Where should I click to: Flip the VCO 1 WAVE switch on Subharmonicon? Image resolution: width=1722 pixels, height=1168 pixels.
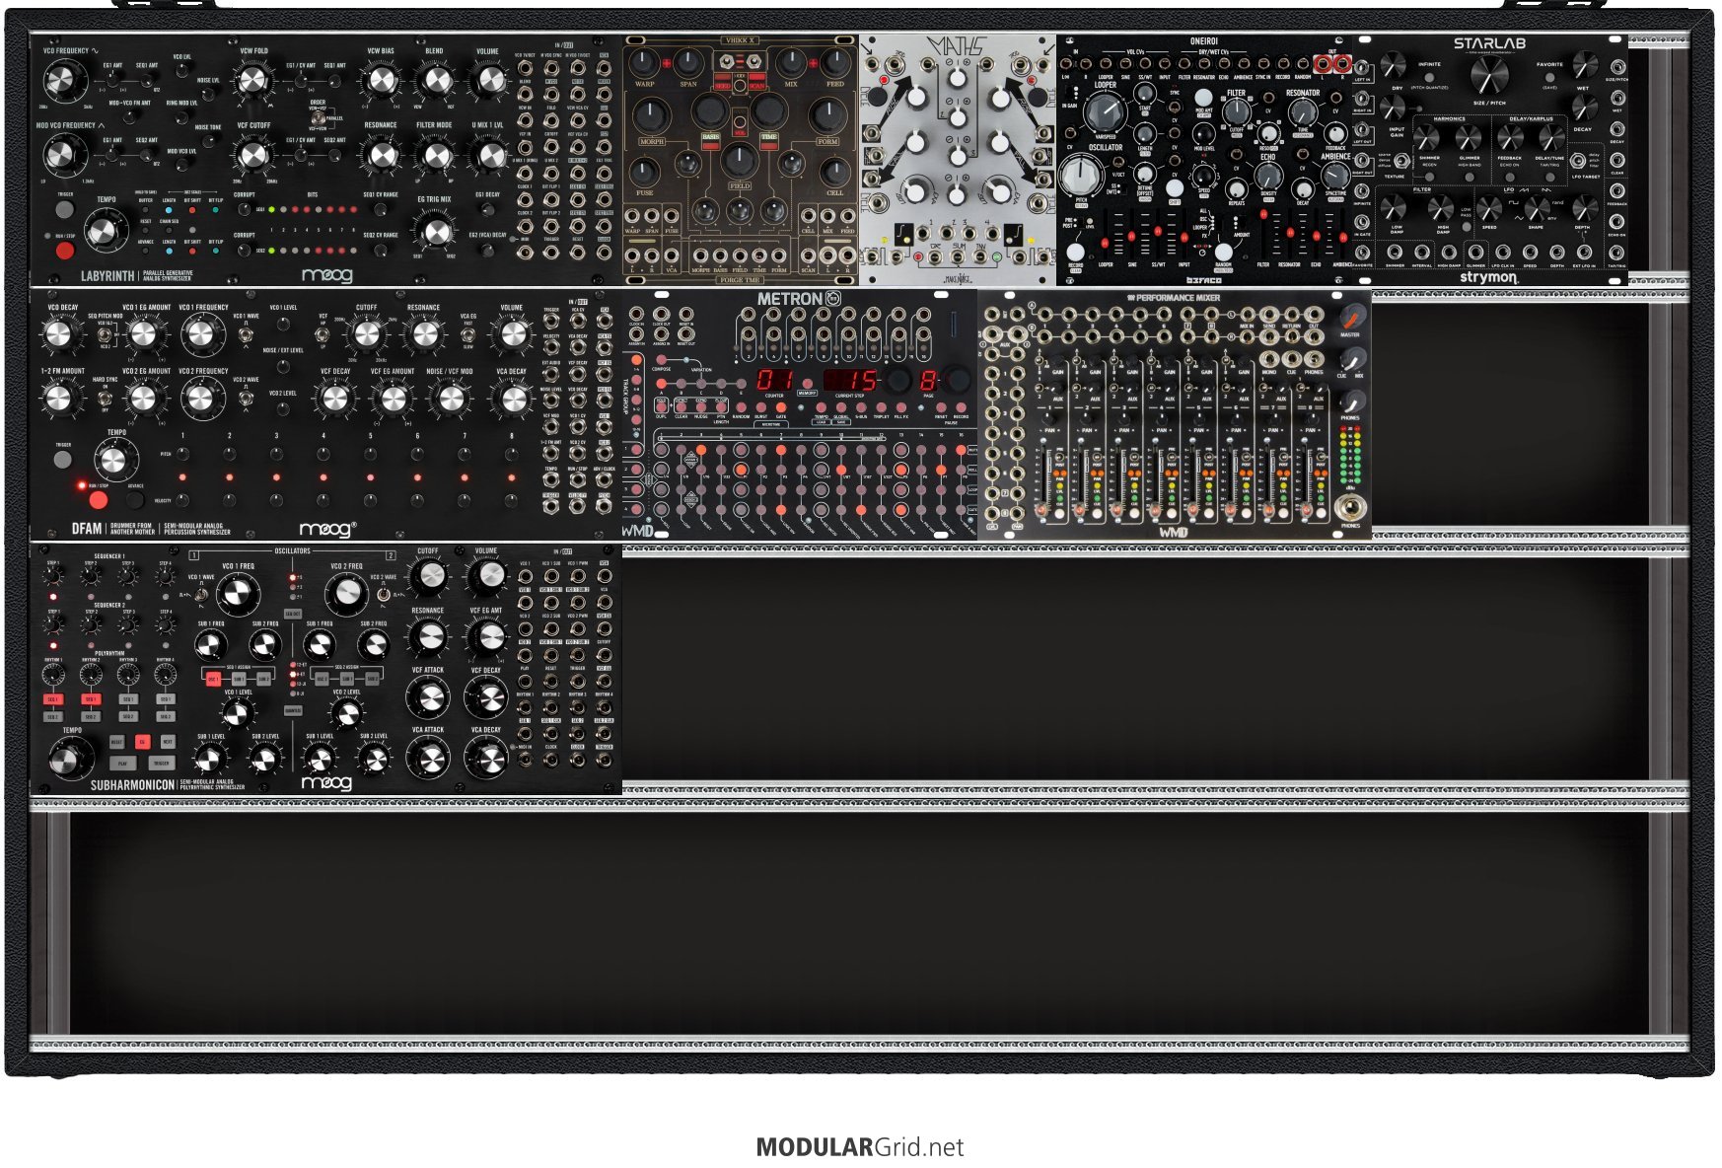pyautogui.click(x=200, y=594)
